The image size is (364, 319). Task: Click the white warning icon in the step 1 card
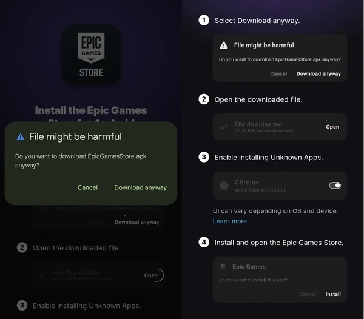[x=224, y=45]
